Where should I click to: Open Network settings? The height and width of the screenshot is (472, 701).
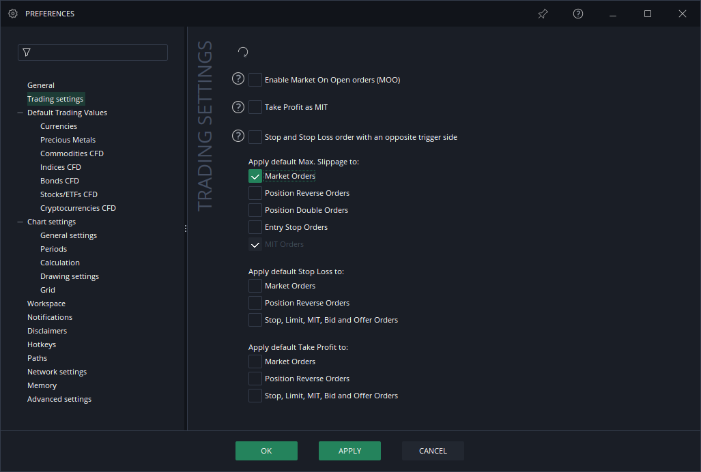(x=57, y=372)
